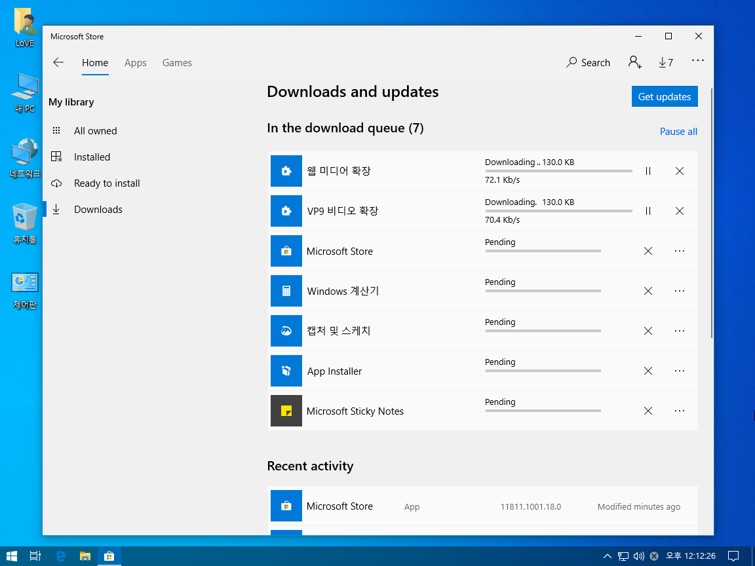Open the notification center icon
Viewport: 755px width, 566px height.
click(x=733, y=556)
